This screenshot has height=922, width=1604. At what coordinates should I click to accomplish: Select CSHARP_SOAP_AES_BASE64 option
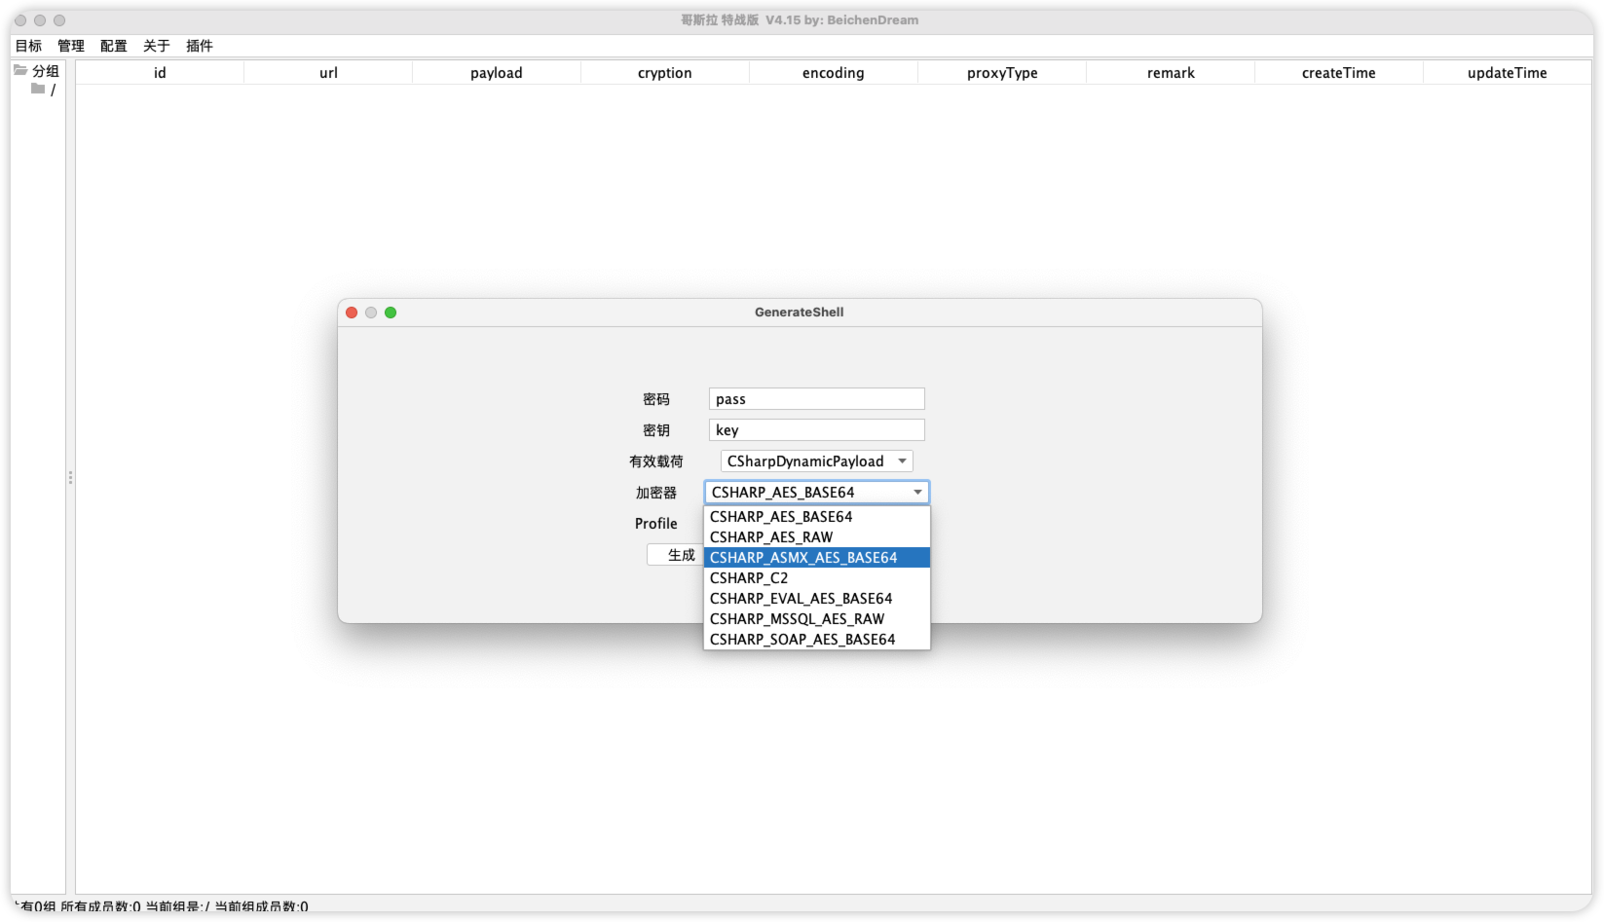[802, 640]
